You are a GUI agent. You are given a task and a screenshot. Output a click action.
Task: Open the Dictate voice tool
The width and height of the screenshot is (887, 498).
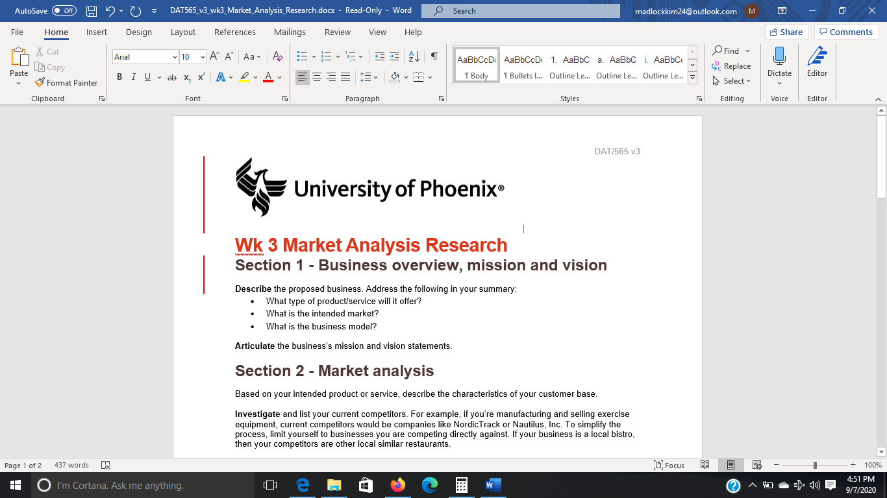779,63
